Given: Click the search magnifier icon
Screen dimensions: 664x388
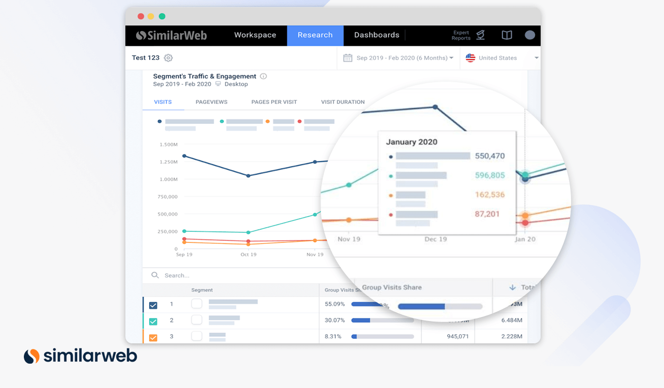Looking at the screenshot, I should [x=155, y=275].
